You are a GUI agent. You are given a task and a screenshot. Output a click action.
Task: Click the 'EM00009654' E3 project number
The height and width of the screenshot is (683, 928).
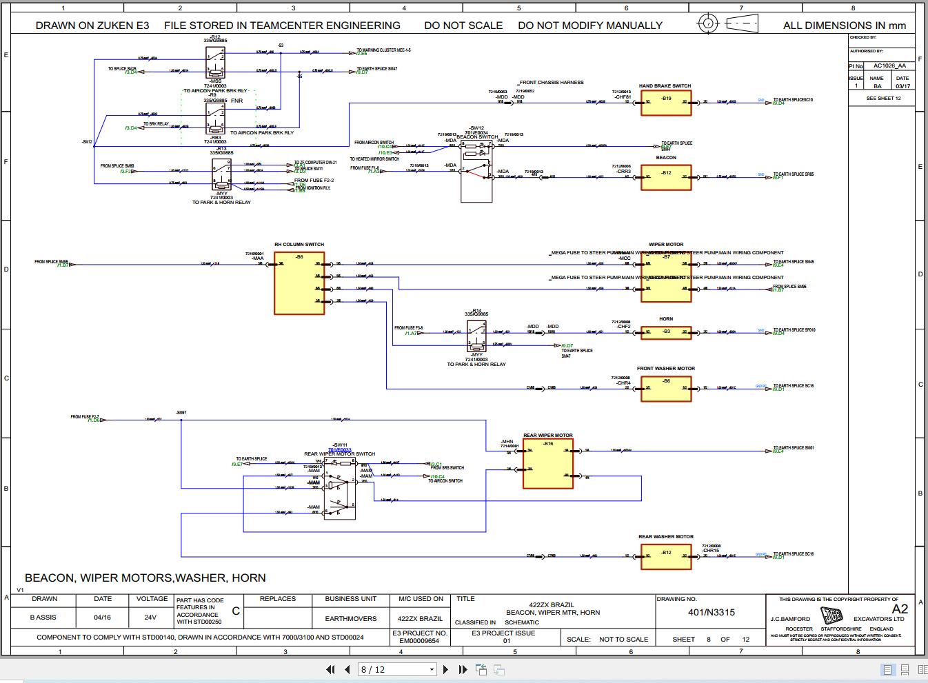point(420,641)
